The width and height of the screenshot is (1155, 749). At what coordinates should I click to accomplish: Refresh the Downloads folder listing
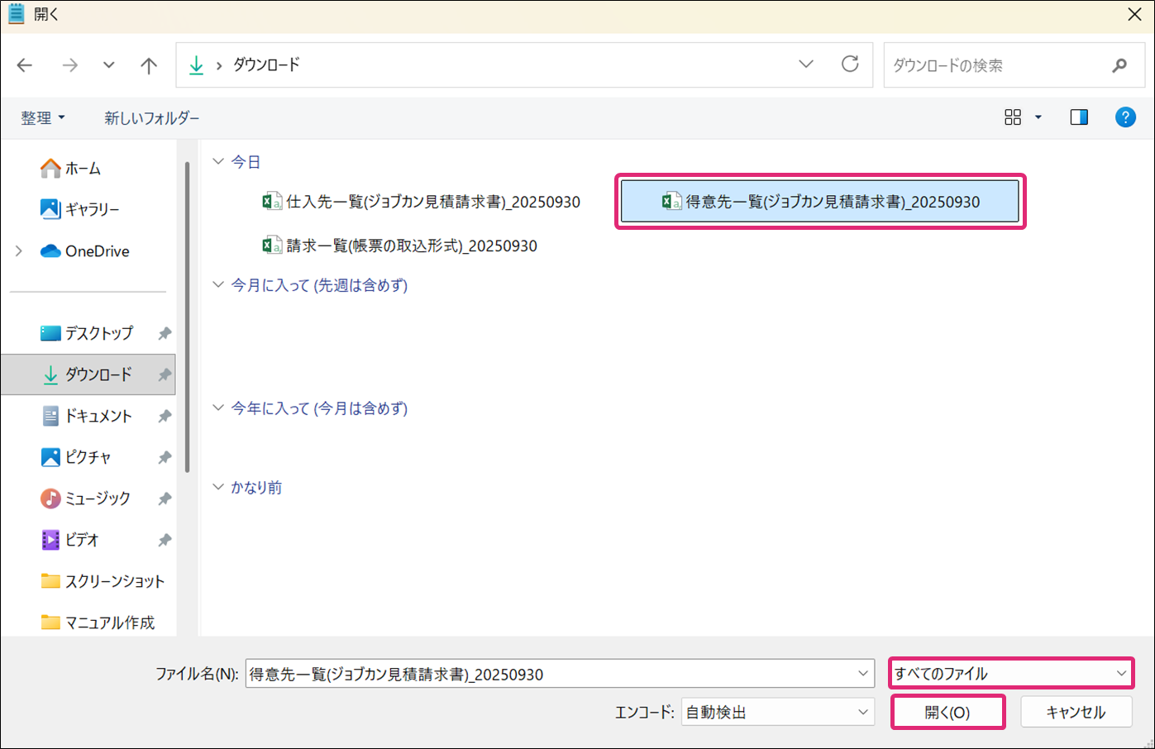point(850,64)
